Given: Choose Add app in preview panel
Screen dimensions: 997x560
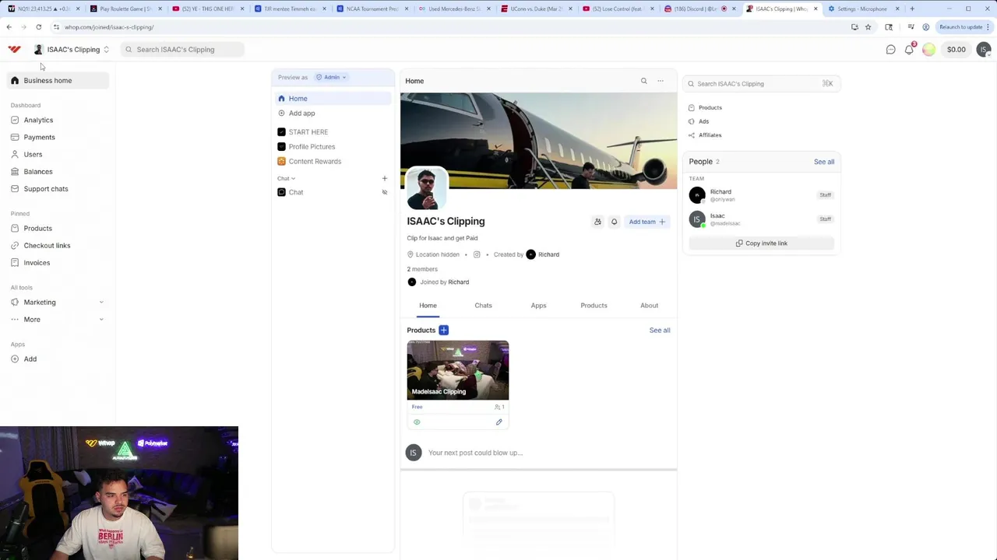Looking at the screenshot, I should click(301, 114).
